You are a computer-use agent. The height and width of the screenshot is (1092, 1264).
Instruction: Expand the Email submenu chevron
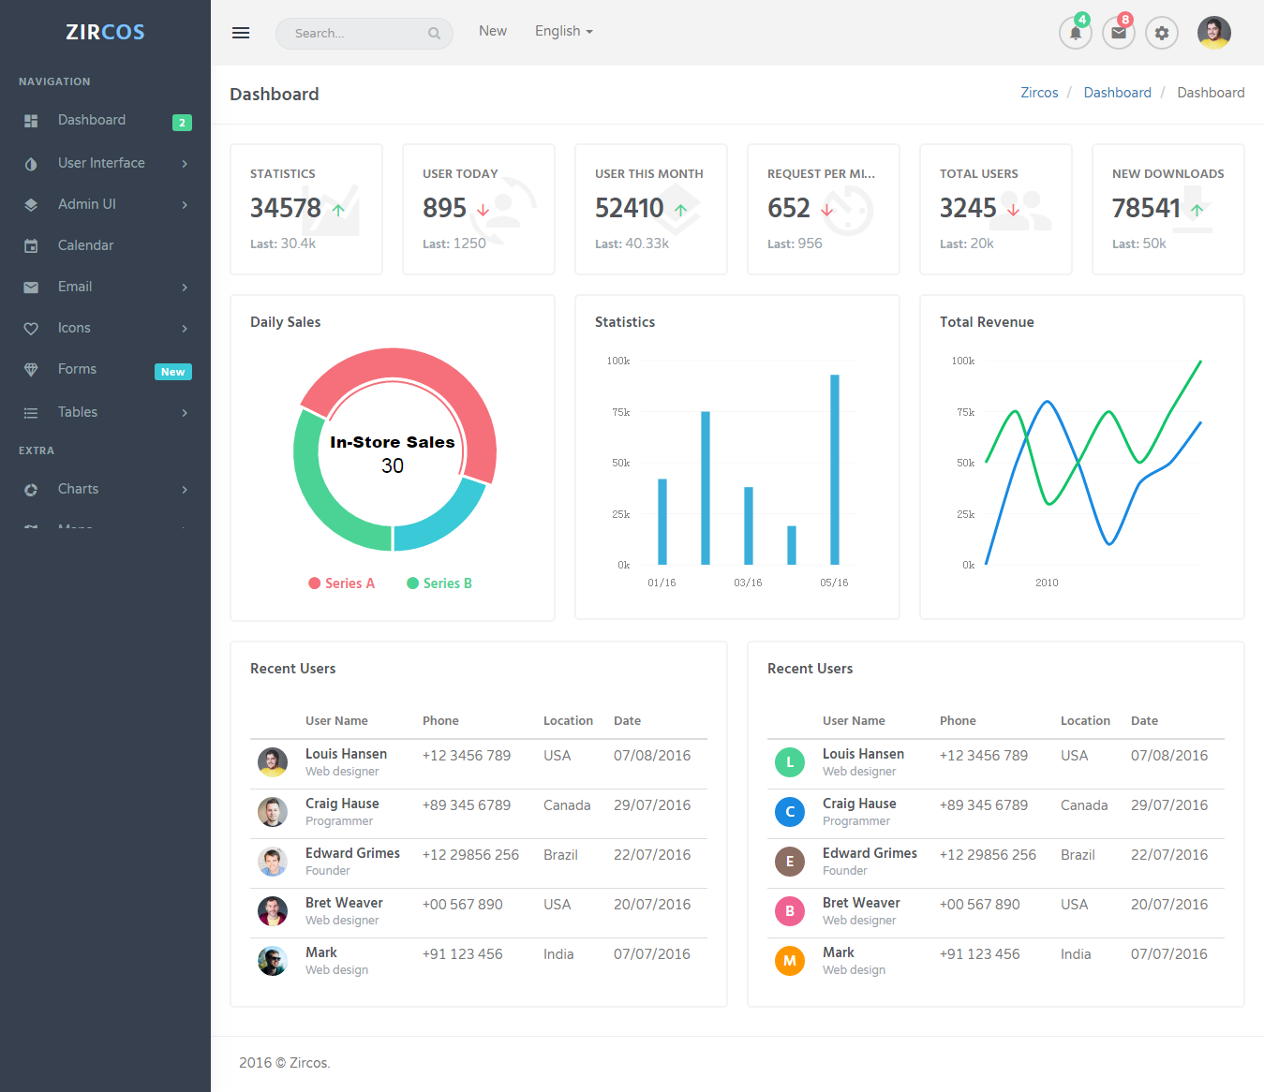click(185, 288)
